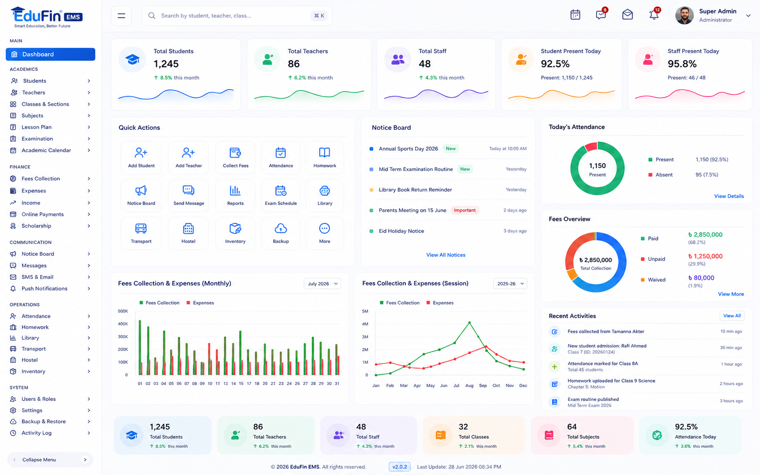Click the Collapse Menu button
This screenshot has width=760, height=475.
point(50,460)
